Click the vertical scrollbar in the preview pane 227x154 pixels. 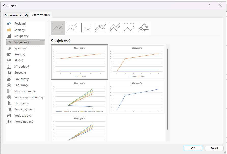point(167,89)
